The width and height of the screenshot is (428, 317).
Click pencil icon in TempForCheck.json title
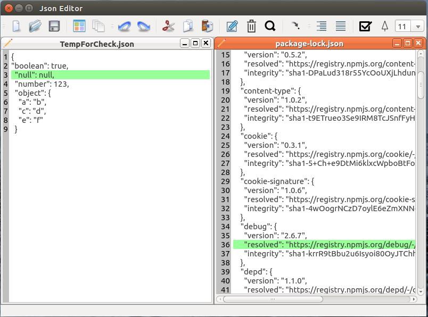pos(7,43)
